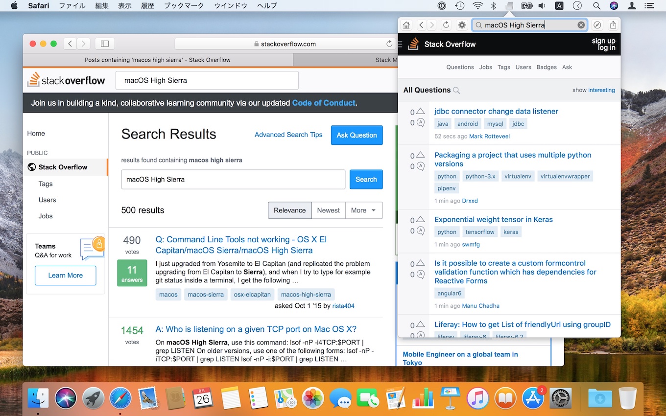Image resolution: width=666 pixels, height=416 pixels.
Task: Reload page in Safari address bar
Action: pyautogui.click(x=389, y=44)
